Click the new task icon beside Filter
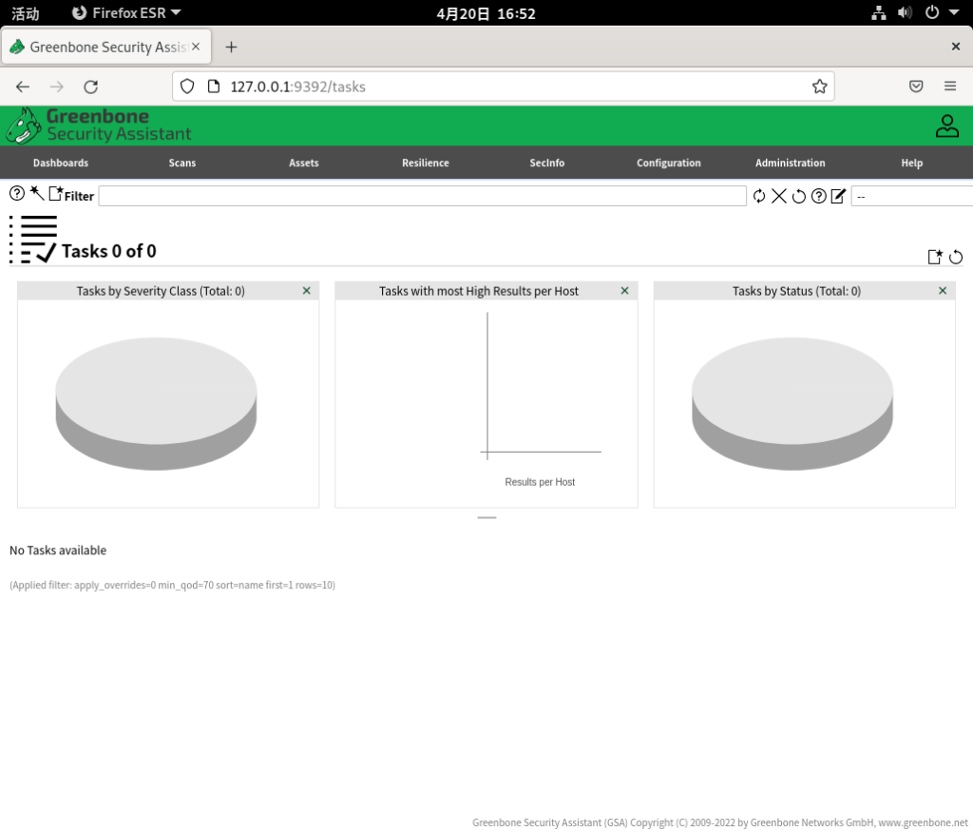This screenshot has width=973, height=831. tap(55, 194)
